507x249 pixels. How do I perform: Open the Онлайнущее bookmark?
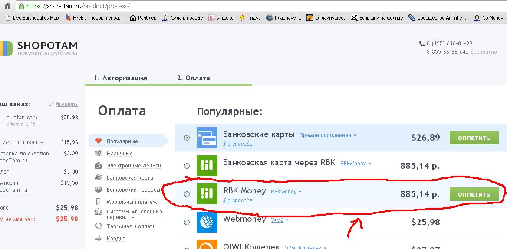(326, 18)
